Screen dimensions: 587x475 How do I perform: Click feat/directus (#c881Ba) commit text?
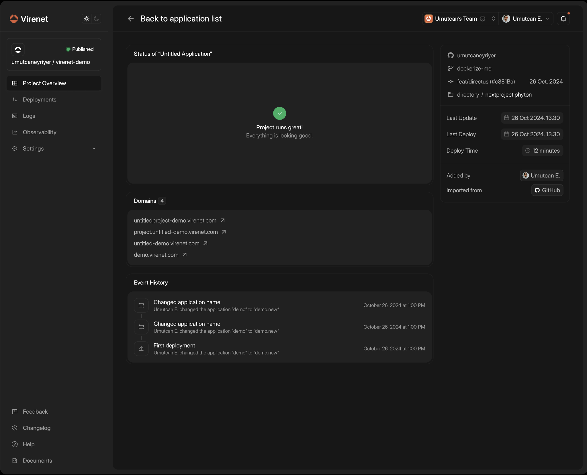coord(486,82)
